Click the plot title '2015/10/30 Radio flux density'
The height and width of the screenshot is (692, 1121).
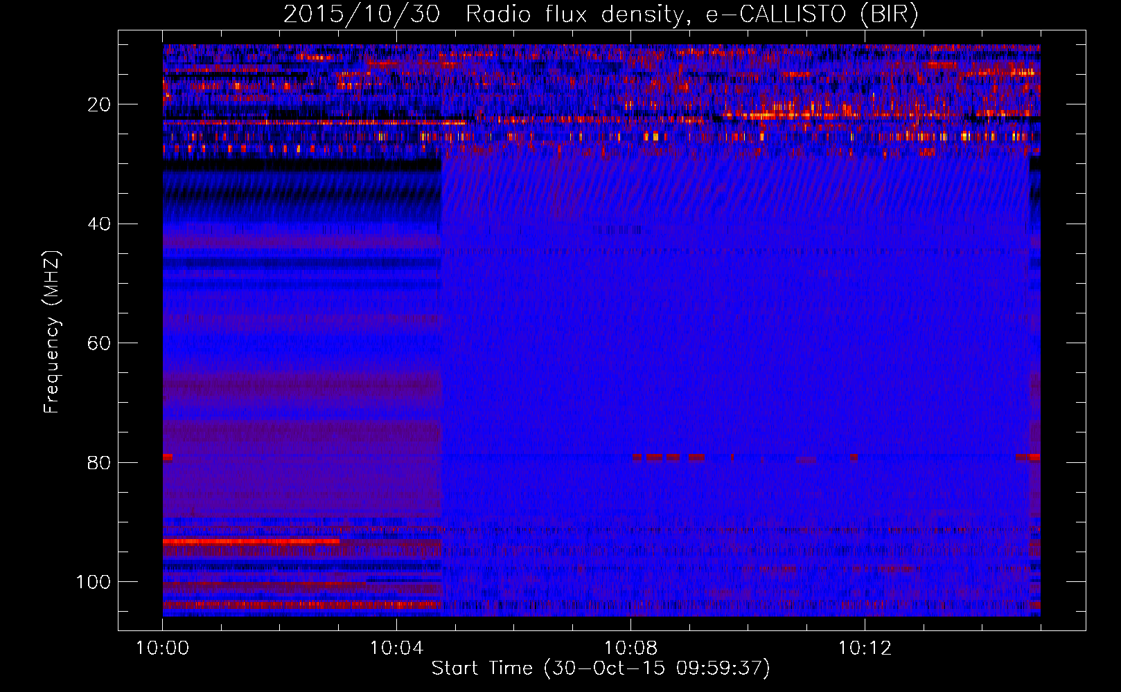601,14
